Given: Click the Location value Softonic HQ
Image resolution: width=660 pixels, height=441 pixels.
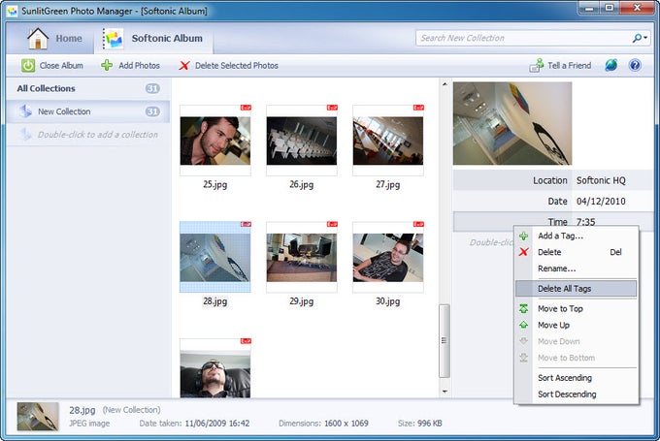Looking at the screenshot, I should click(x=601, y=180).
